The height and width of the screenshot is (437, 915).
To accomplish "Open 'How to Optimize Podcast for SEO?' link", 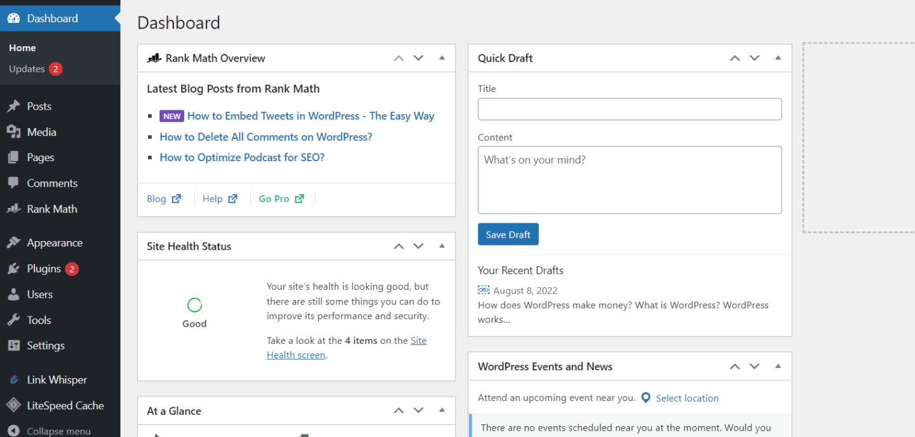I will (242, 157).
